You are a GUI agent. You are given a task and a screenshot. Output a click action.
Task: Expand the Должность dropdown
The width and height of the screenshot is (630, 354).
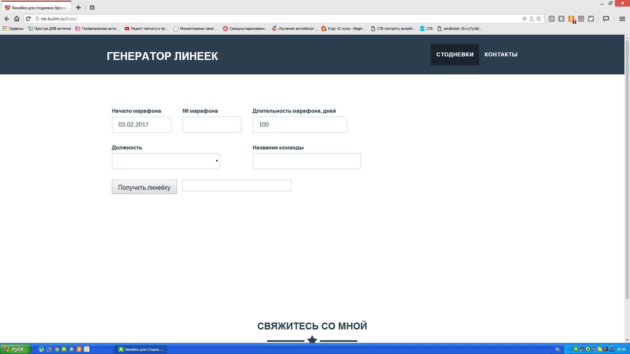pos(166,161)
